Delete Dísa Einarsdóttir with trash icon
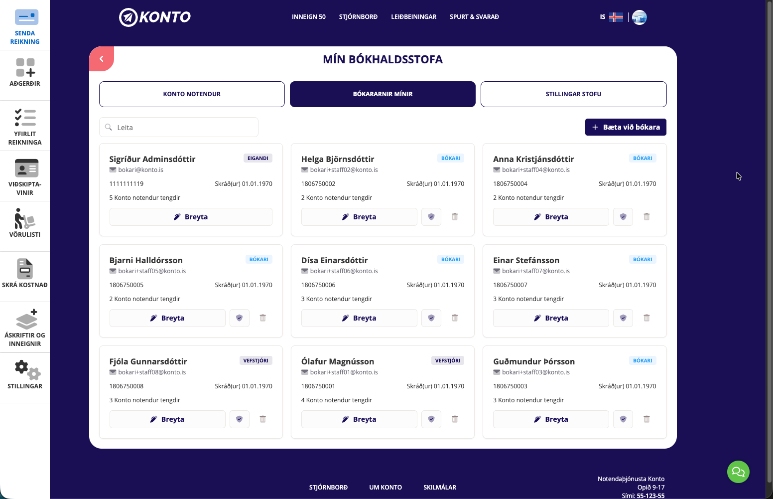 (455, 318)
